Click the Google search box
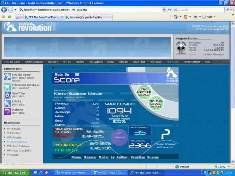Image resolution: width=235 pixels, height=176 pixels. (x=201, y=10)
